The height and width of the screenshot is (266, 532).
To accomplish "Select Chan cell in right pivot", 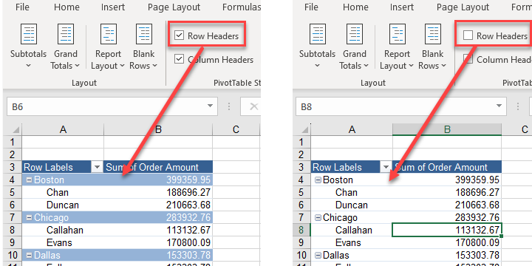I will tap(352, 192).
